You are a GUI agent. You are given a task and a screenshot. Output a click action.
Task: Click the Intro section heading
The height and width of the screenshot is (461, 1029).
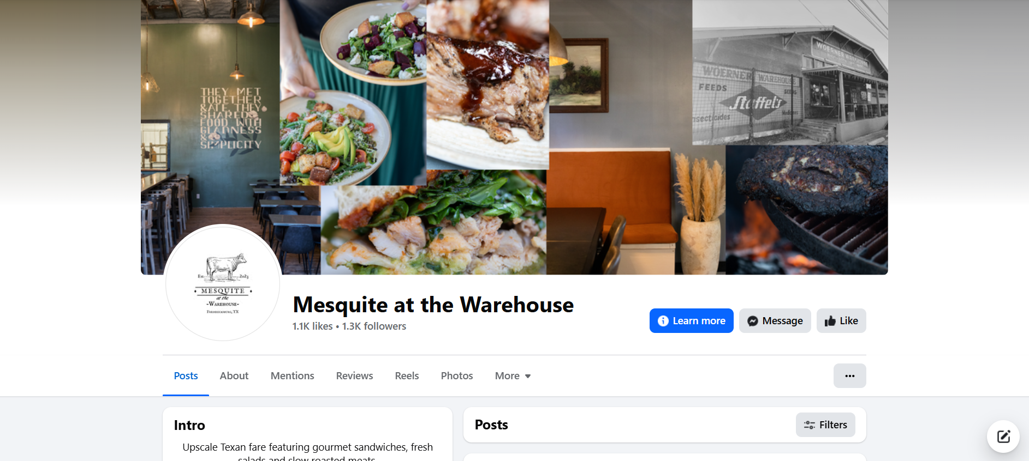189,426
